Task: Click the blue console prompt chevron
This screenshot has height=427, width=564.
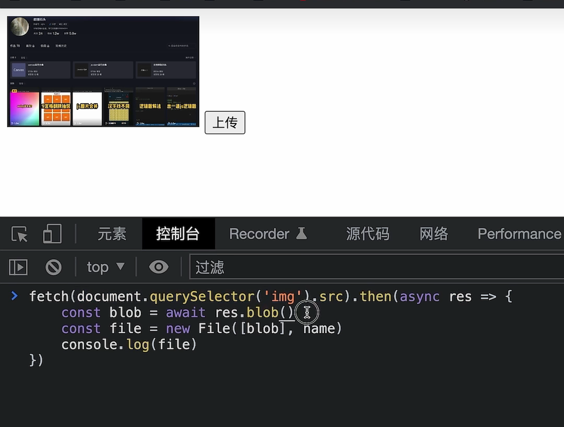Action: (x=15, y=296)
